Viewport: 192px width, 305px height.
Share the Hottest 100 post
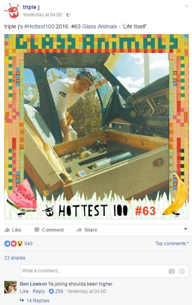click(87, 230)
